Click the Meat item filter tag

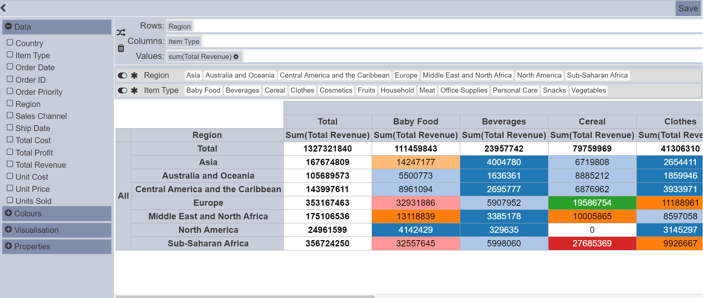427,90
